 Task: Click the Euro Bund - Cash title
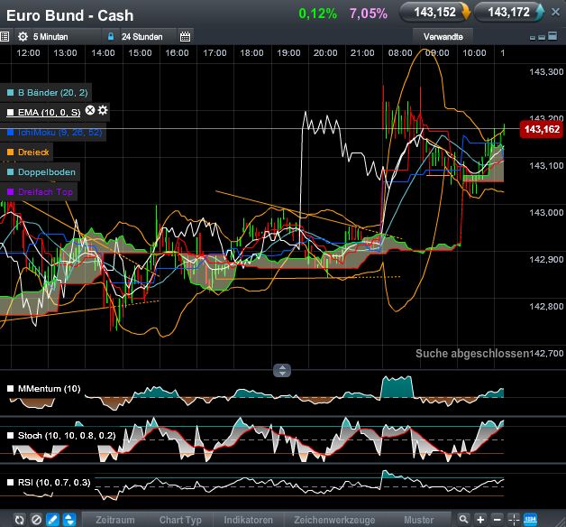(x=69, y=15)
